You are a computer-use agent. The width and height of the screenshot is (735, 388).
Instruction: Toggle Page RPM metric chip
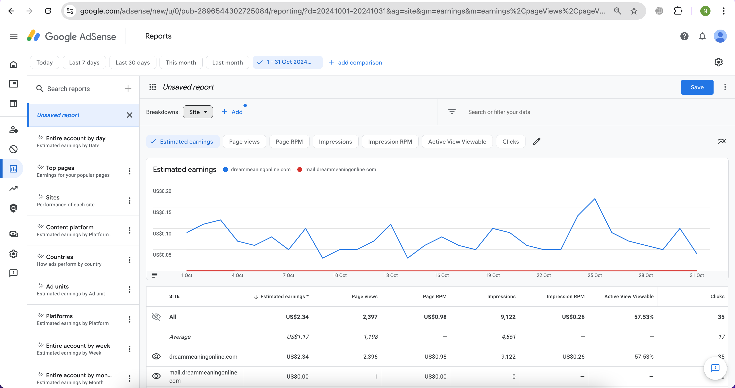(x=289, y=142)
